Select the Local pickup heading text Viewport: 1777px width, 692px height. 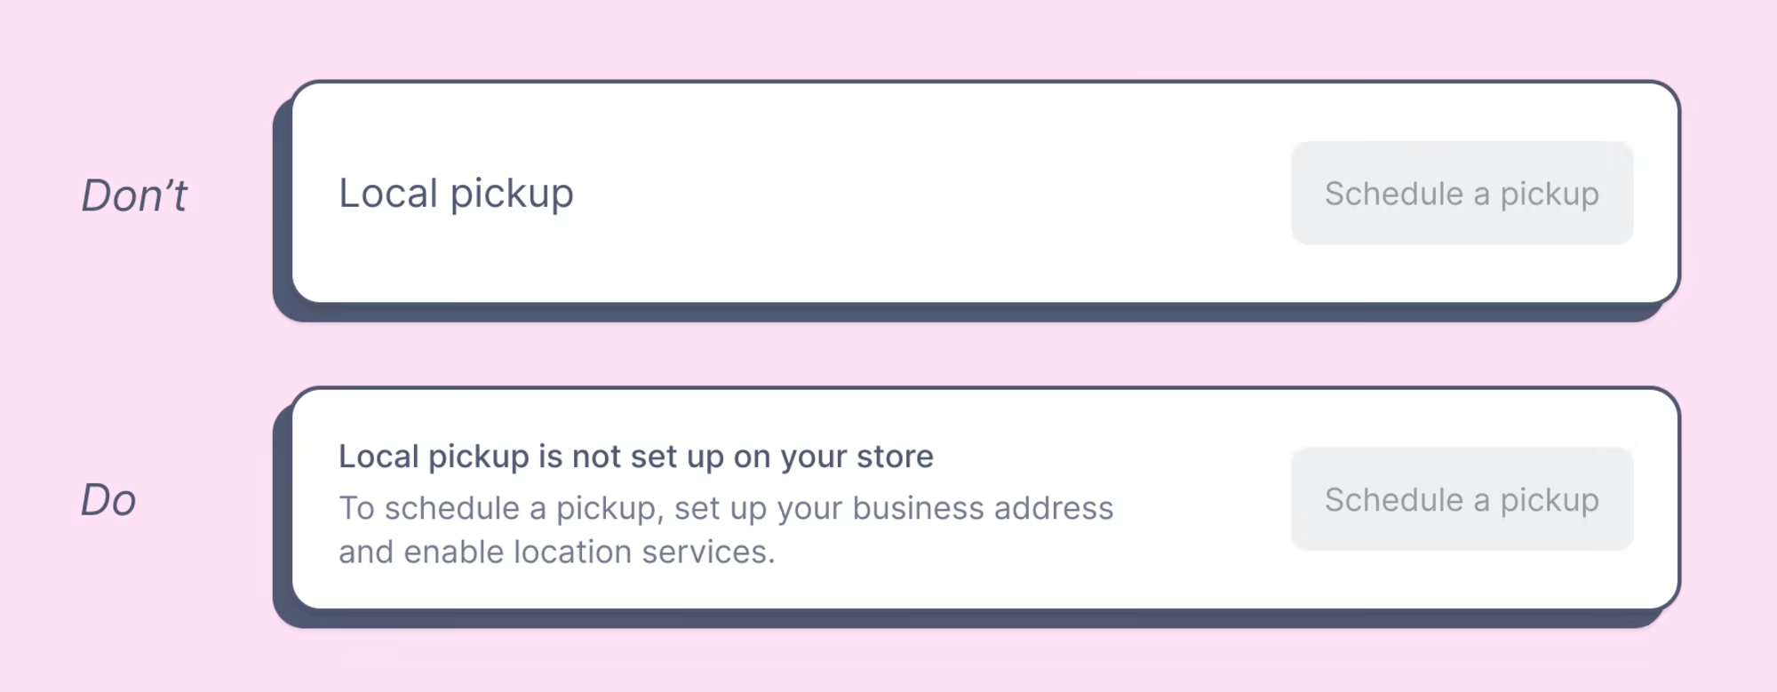point(455,193)
